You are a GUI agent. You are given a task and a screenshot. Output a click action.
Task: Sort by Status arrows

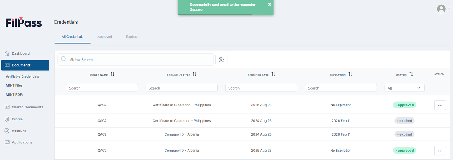click(x=411, y=75)
